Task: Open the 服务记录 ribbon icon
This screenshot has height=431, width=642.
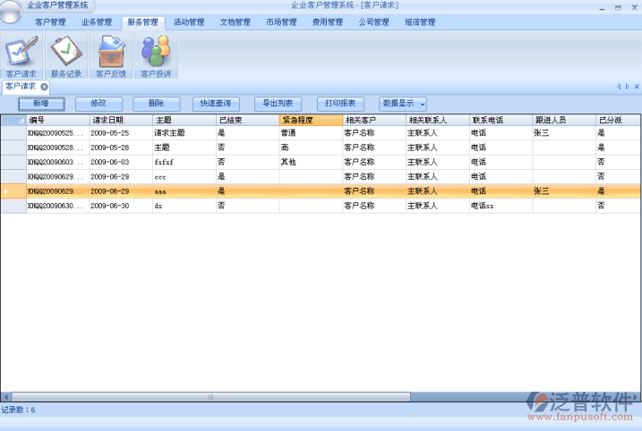Action: (65, 54)
